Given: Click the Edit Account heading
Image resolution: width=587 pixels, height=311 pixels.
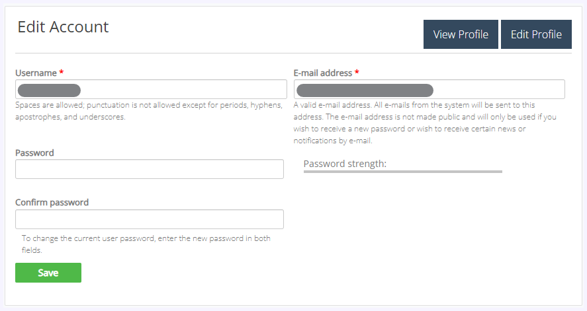Looking at the screenshot, I should click(63, 27).
